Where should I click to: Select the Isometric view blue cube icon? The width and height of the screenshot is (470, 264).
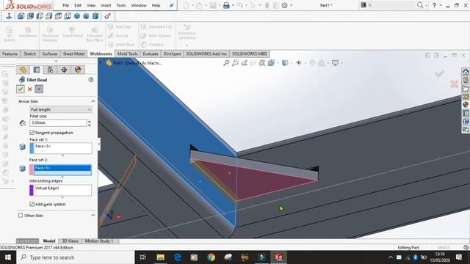(x=77, y=16)
